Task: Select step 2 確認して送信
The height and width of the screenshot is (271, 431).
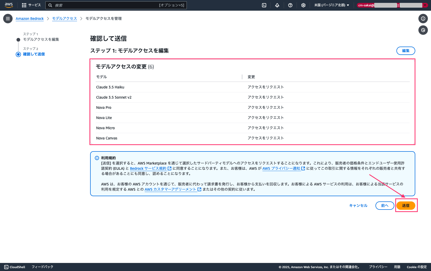Action: click(x=34, y=54)
